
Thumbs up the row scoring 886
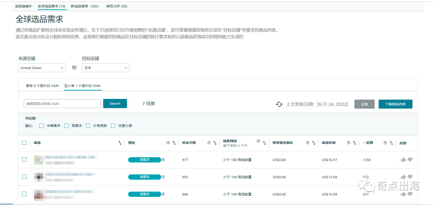(x=403, y=194)
